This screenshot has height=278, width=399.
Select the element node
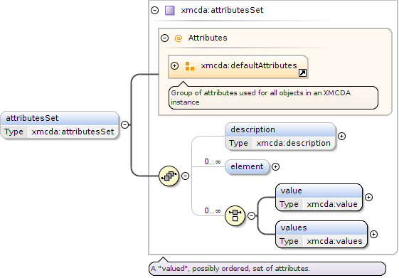247,167
